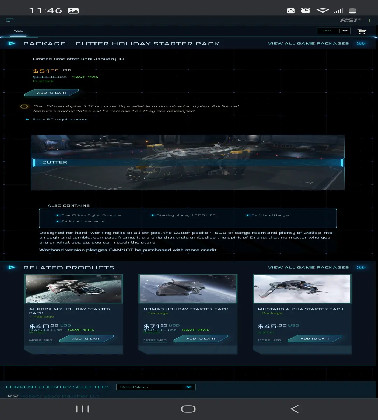Tap the Android back navigation button
This screenshot has height=420, width=378.
click(294, 409)
